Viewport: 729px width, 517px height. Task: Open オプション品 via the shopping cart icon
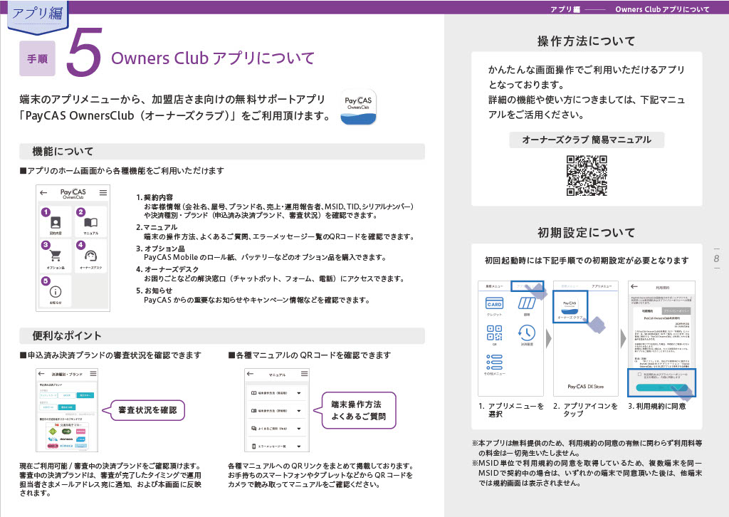pos(56,255)
